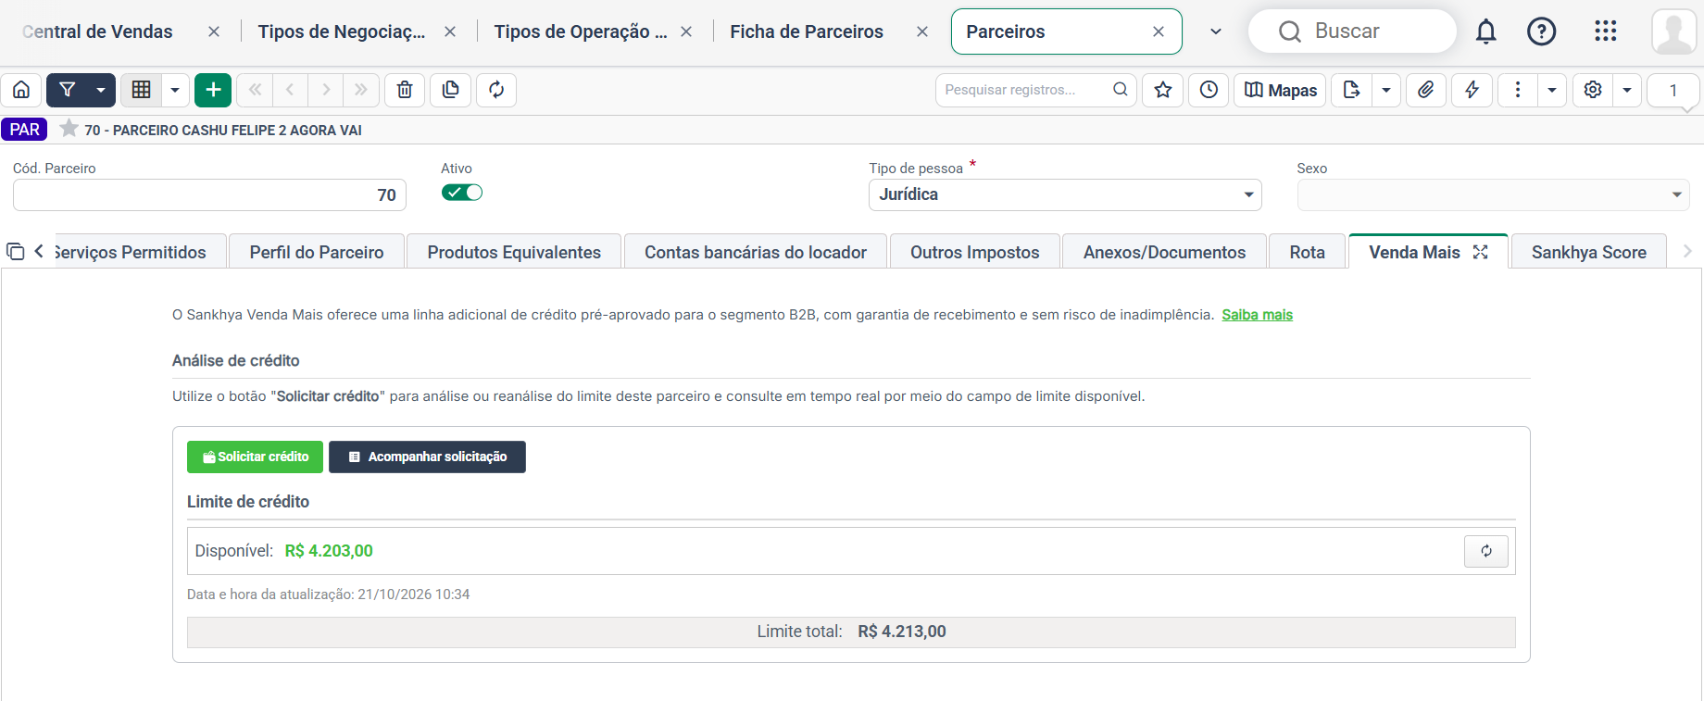Switch to Ficha de Parceiros tab
The width and height of the screenshot is (1704, 701).
click(x=807, y=31)
